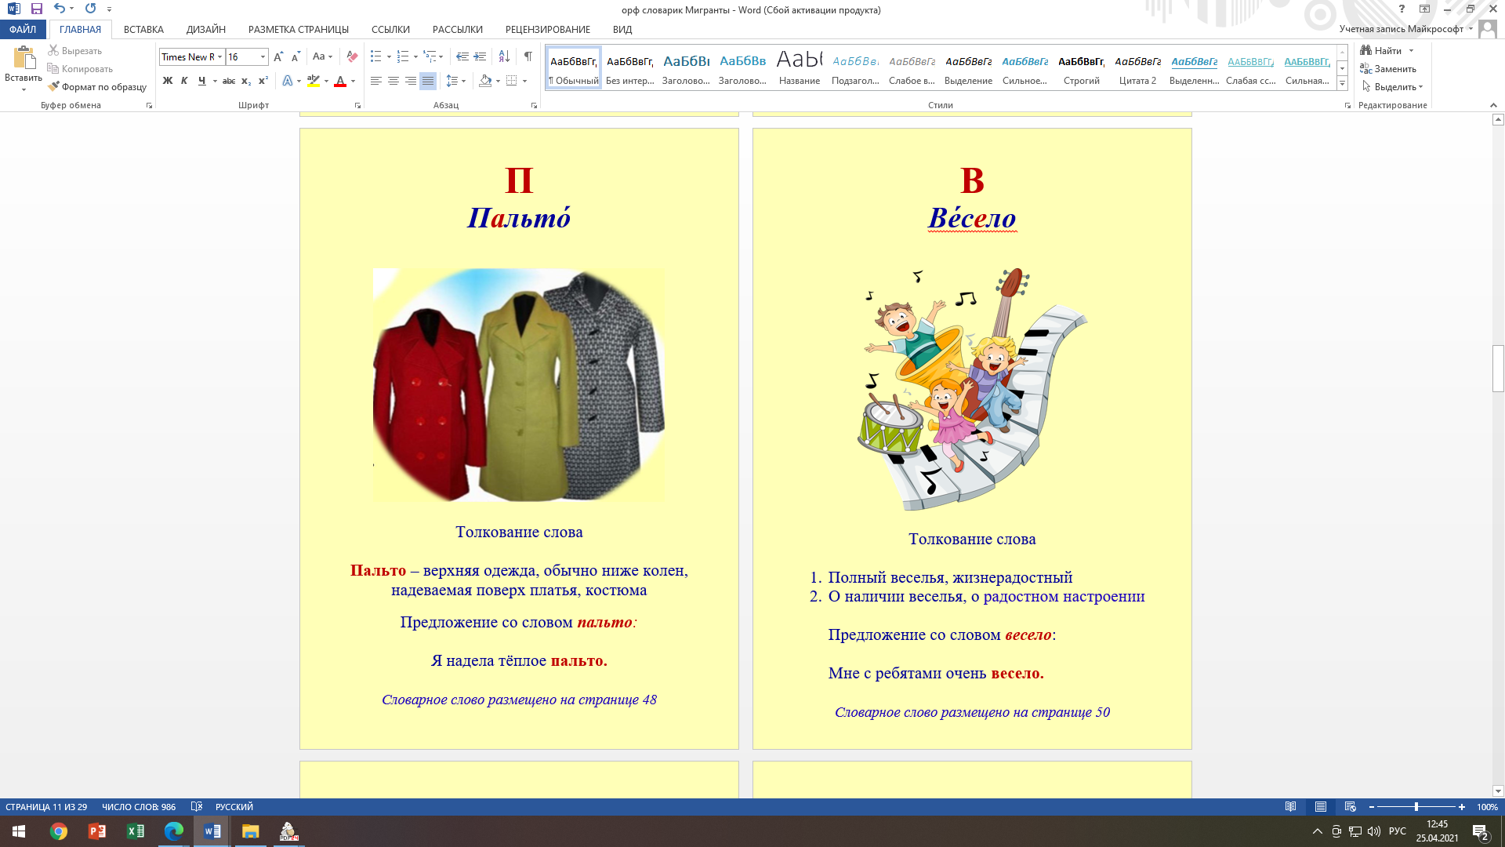Apply superscript formatting
The image size is (1505, 847).
pyautogui.click(x=263, y=81)
